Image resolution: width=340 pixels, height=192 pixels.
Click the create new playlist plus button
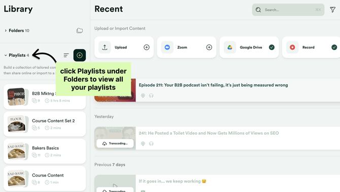(80, 55)
